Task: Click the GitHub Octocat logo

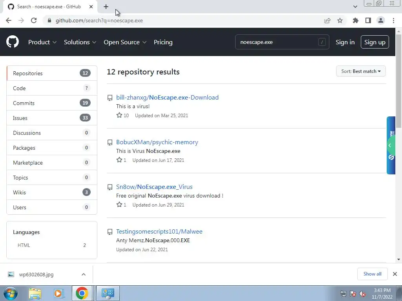Action: (x=13, y=42)
